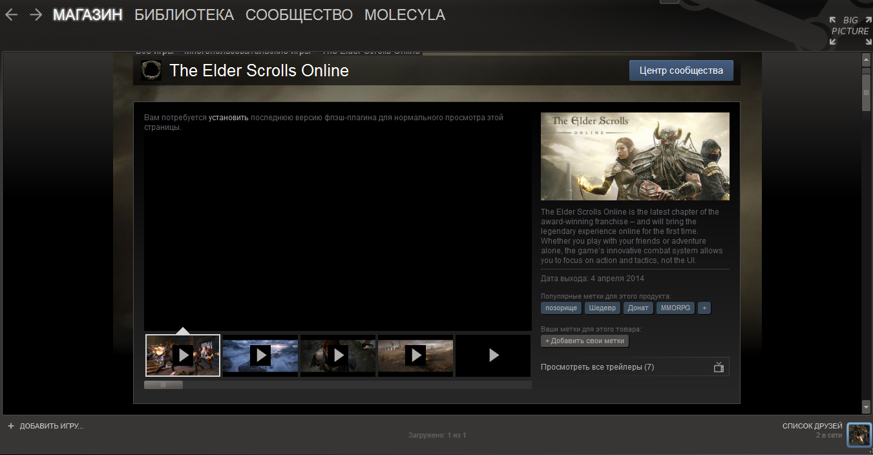Click the TV icon beside trailers link

point(719,367)
